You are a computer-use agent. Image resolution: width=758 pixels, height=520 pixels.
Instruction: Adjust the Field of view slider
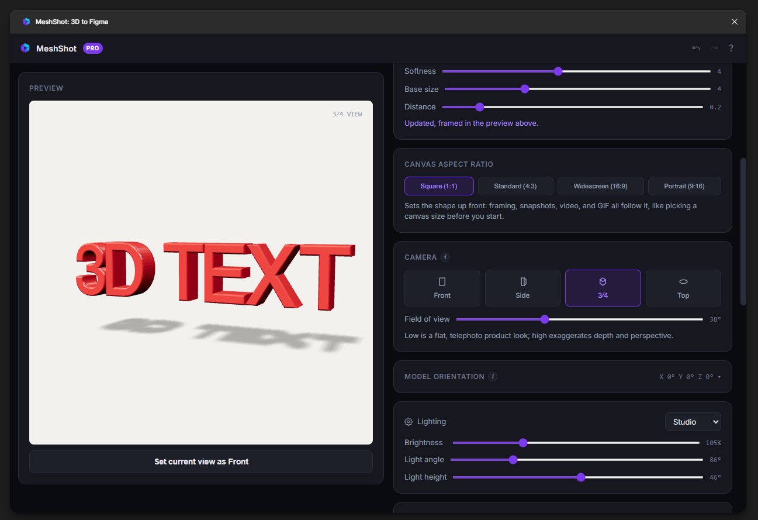[x=579, y=319]
